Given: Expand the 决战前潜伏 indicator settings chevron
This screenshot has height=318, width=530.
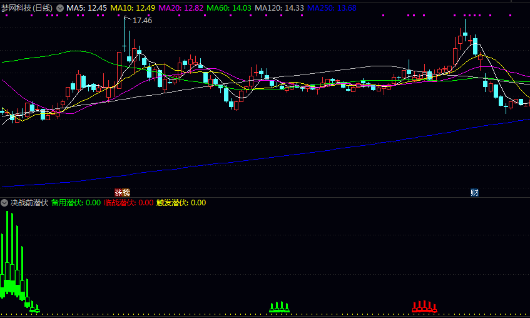Looking at the screenshot, I should click(x=4, y=203).
